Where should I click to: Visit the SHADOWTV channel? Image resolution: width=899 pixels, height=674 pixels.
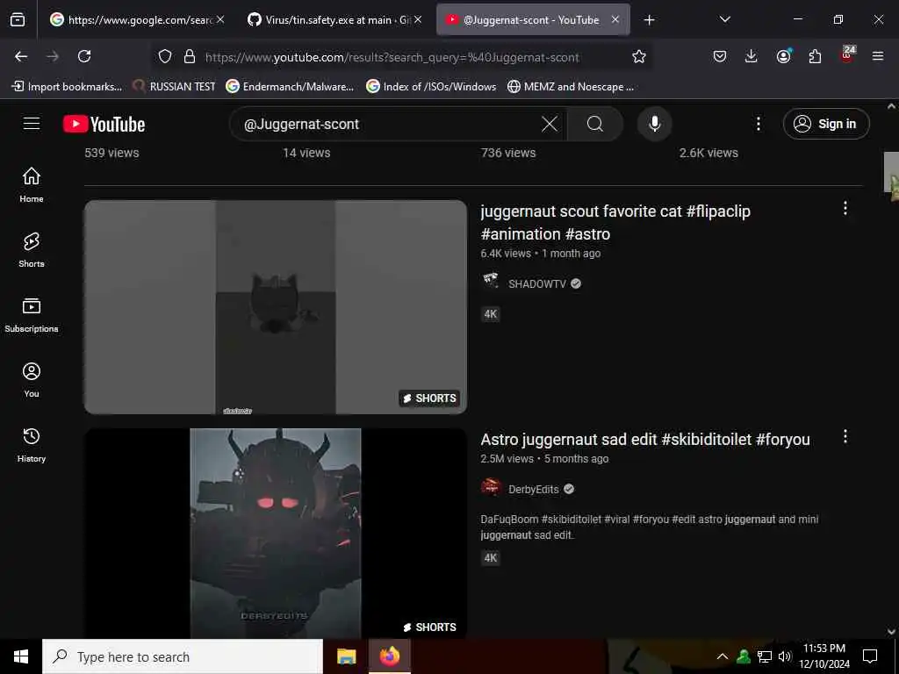[x=537, y=283]
